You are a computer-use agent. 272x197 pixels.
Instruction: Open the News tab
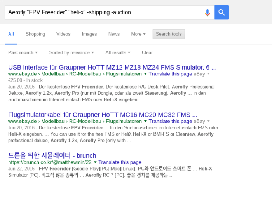pos(114,34)
